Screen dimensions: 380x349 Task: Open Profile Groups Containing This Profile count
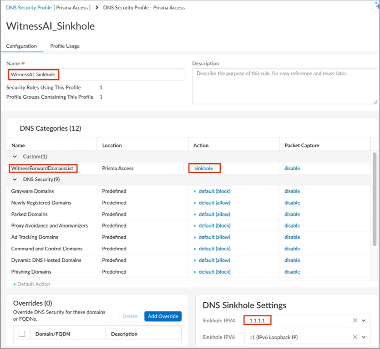101,97
